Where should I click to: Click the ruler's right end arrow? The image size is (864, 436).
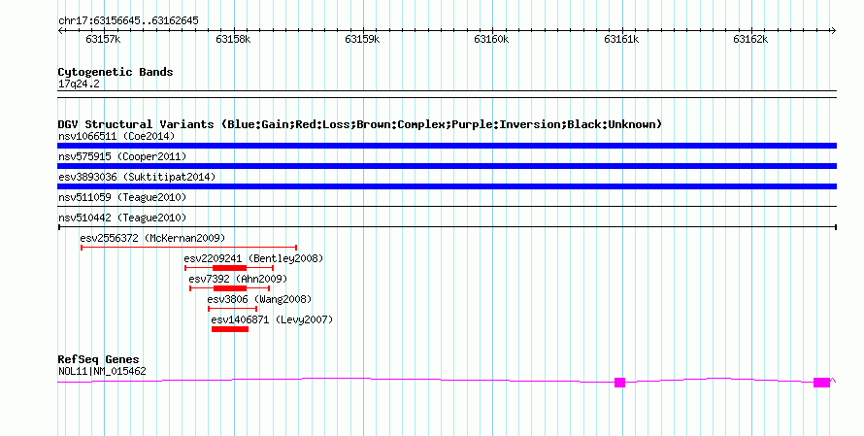834,31
